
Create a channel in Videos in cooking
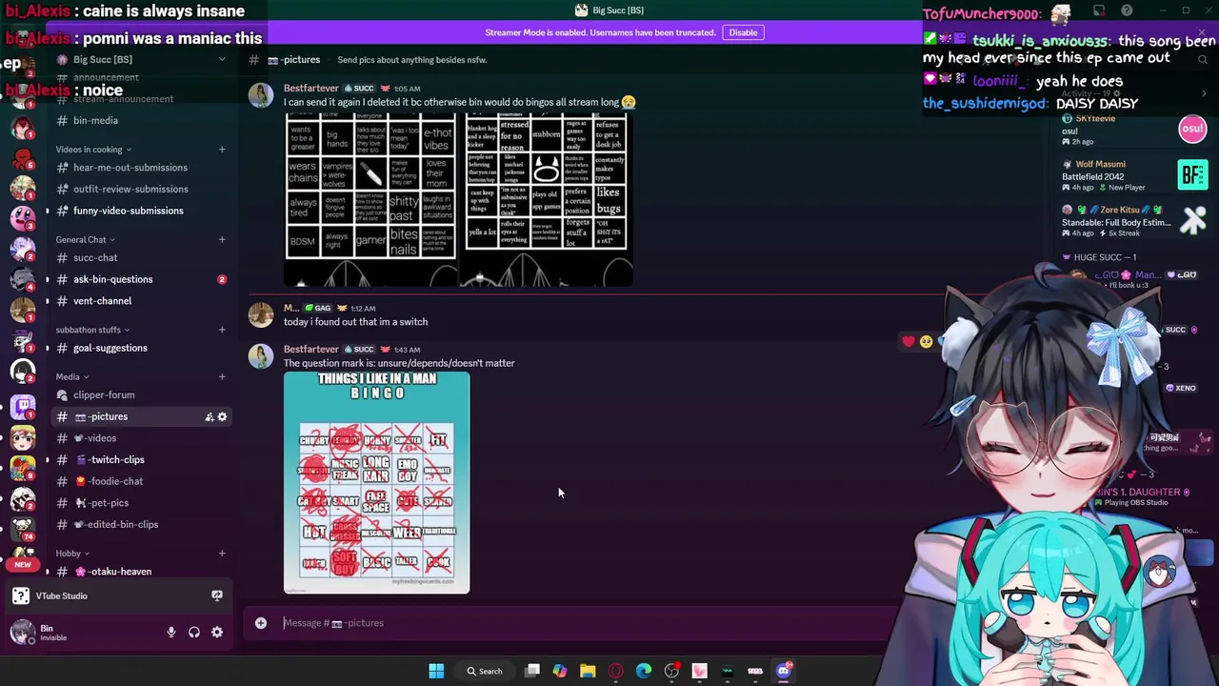coord(222,150)
